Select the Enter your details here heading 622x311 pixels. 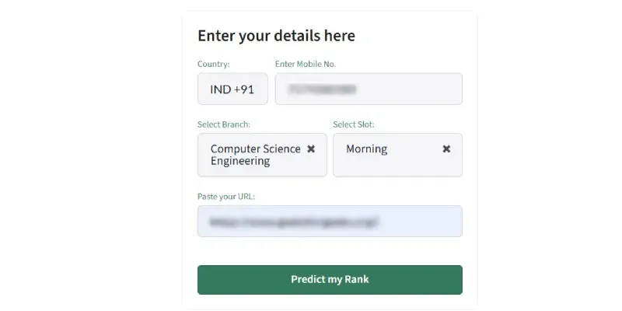(277, 36)
